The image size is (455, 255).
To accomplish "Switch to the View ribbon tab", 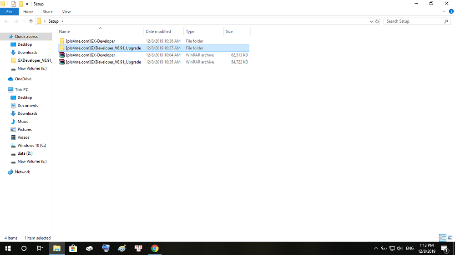I will 66,11.
